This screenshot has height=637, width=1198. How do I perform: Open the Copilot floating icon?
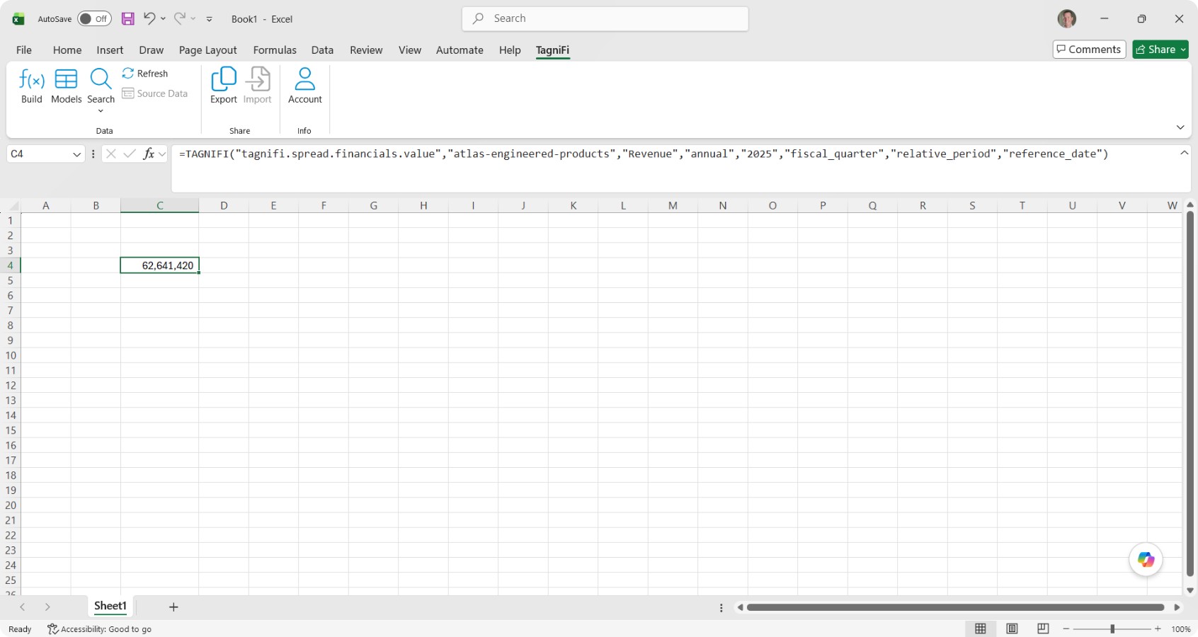pyautogui.click(x=1146, y=560)
